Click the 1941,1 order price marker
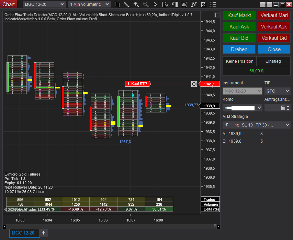Image resolution: width=293 pixels, height=240 pixels. pyautogui.click(x=209, y=84)
